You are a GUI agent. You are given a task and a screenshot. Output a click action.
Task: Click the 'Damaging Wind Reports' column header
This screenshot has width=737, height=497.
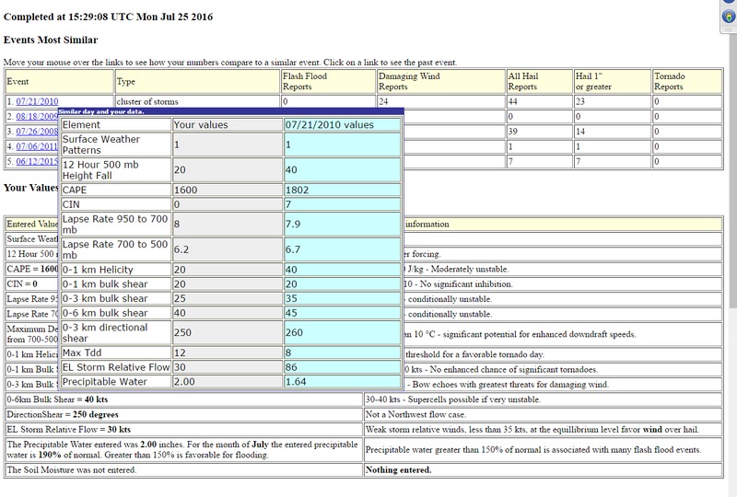pyautogui.click(x=440, y=81)
